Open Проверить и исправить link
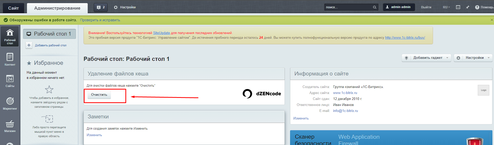 click(100, 20)
